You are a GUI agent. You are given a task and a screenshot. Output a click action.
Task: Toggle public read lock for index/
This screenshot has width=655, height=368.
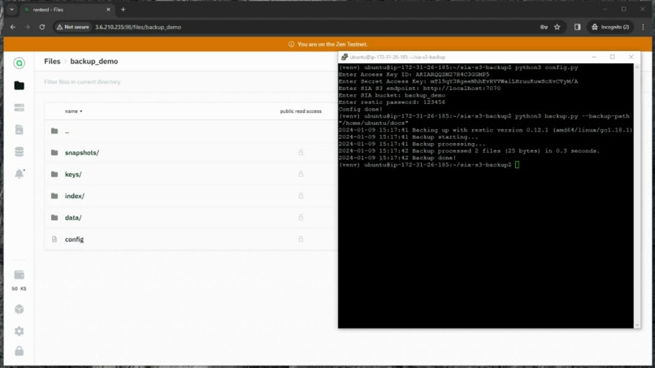coord(301,196)
